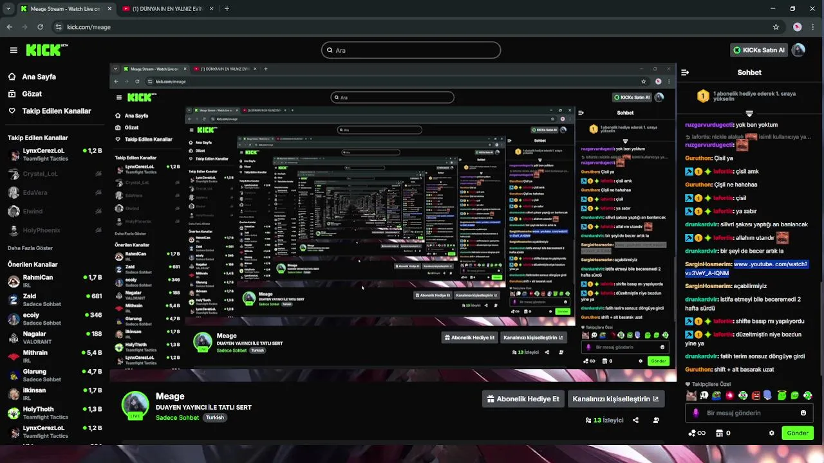Reload the page
This screenshot has width=824, height=463.
point(40,27)
